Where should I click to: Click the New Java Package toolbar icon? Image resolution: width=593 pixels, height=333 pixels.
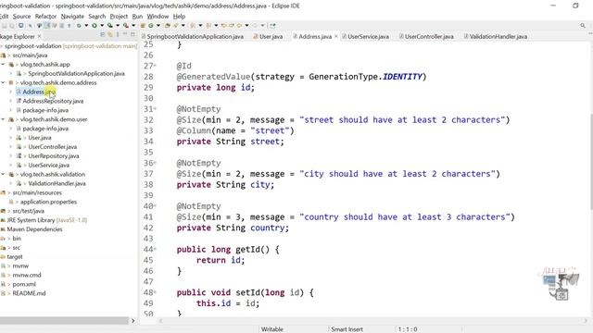143,25
